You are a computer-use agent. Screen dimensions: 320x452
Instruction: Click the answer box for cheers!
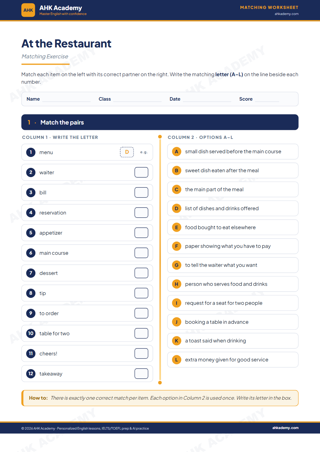click(x=141, y=353)
